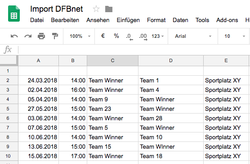Apply percent format button
This screenshot has height=164, width=250.
coord(116,36)
